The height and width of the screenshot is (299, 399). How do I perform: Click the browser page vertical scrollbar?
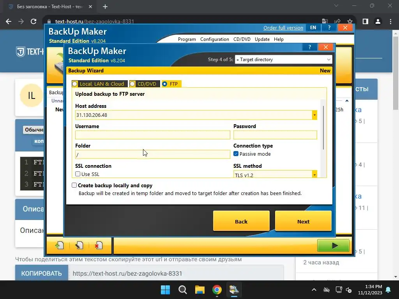pos(395,73)
